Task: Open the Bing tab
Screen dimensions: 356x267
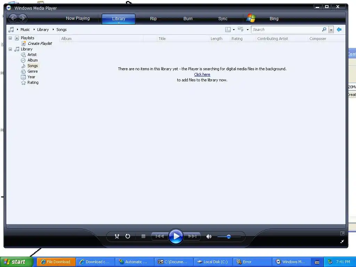Action: 274,19
